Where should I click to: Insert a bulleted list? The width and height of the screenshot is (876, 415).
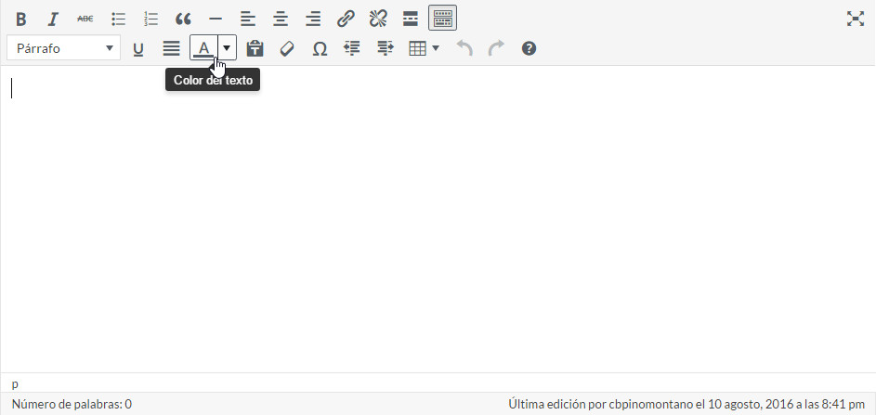coord(118,19)
